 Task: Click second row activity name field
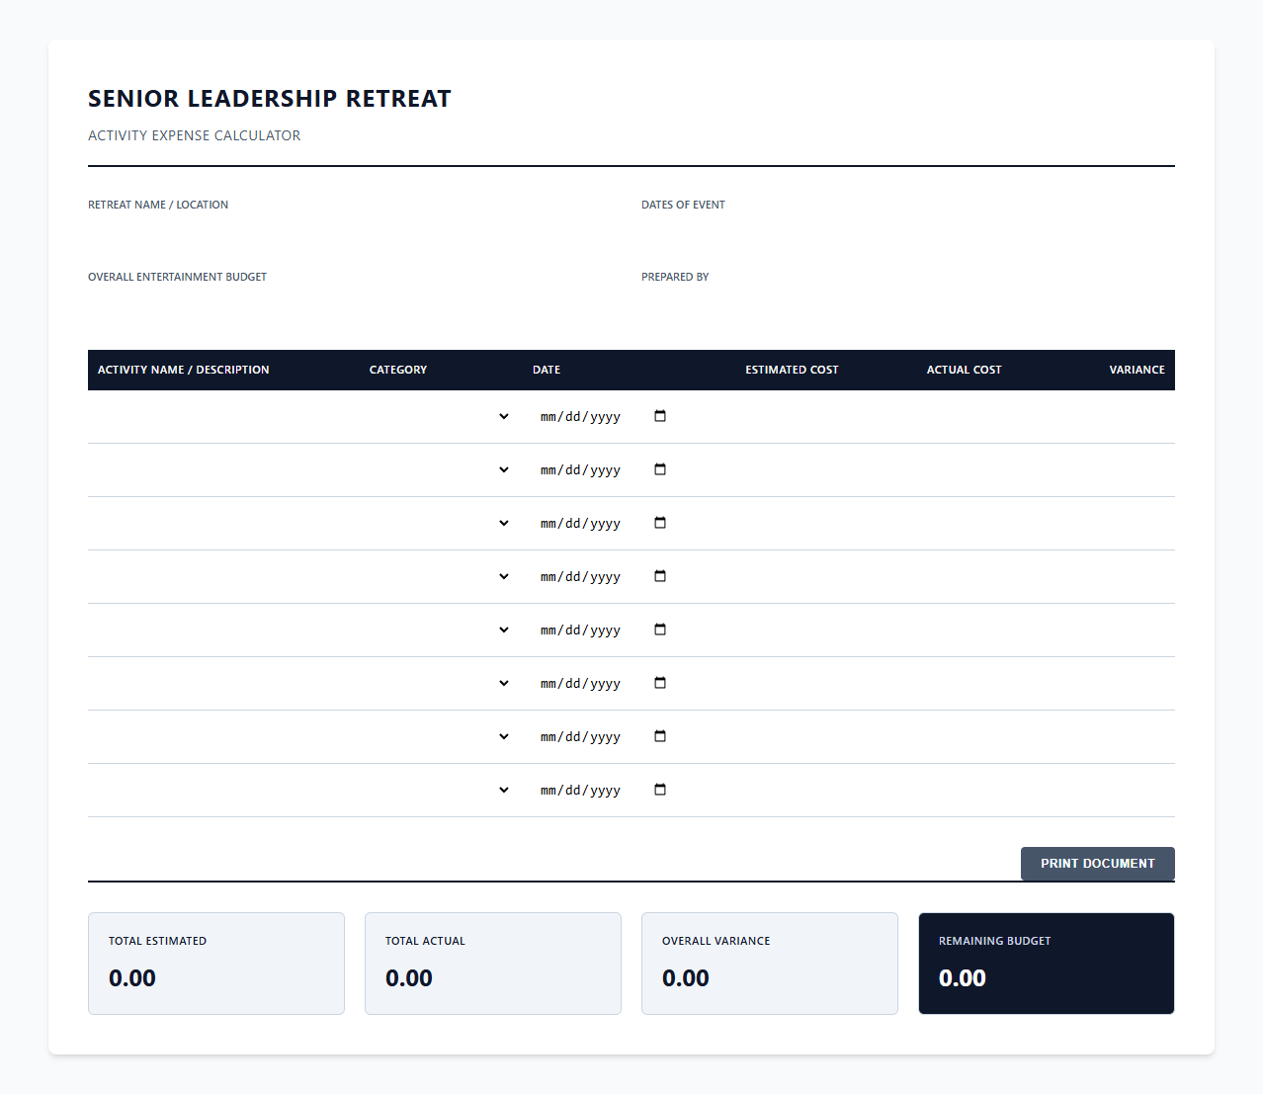pos(223,470)
